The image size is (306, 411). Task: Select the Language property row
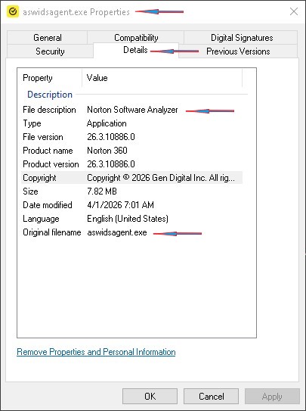[x=131, y=219]
